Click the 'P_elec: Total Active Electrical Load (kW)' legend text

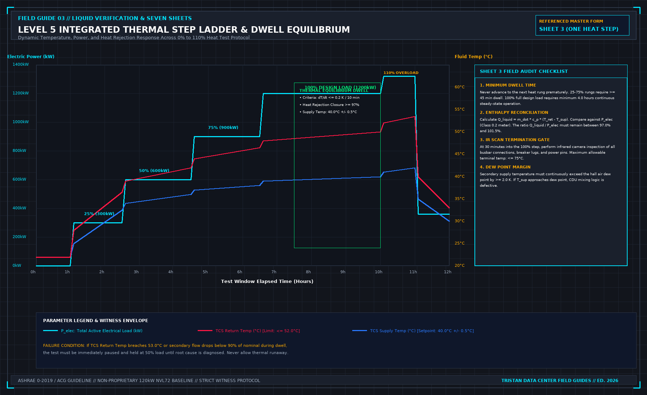point(102,331)
